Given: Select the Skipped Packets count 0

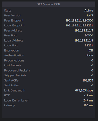Looking at the screenshot, I should point(92,75).
